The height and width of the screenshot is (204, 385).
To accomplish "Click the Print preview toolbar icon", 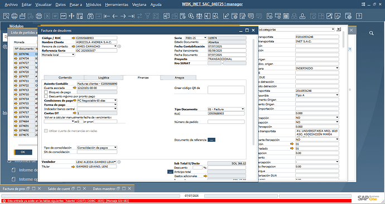I will tap(6, 16).
